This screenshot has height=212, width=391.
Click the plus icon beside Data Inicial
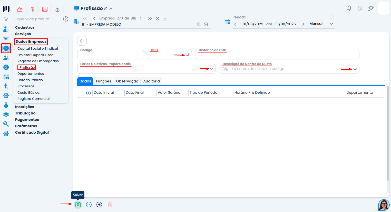(x=89, y=93)
